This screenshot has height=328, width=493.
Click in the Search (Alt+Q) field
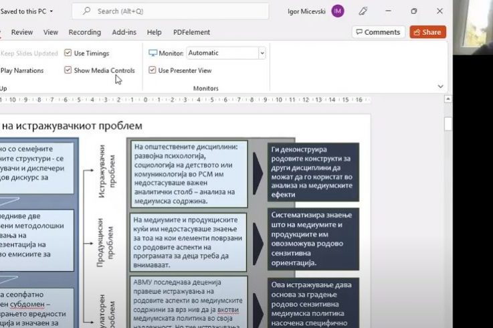coord(174,11)
